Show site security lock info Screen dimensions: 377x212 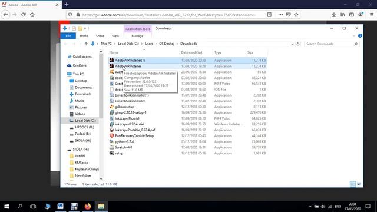point(78,15)
